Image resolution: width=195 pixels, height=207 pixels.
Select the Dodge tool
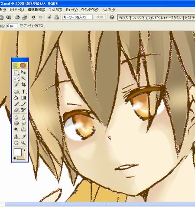click(x=16, y=129)
